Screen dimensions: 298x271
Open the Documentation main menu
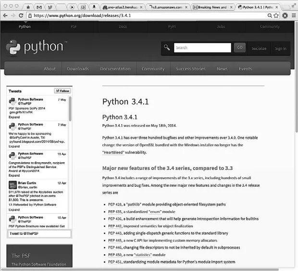click(x=115, y=69)
